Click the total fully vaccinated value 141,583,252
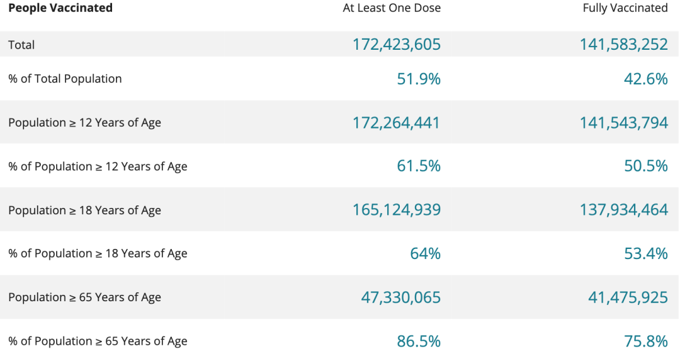This screenshot has width=680, height=351. [x=624, y=44]
